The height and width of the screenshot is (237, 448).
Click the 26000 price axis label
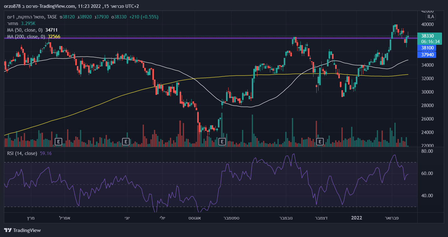click(x=427, y=119)
